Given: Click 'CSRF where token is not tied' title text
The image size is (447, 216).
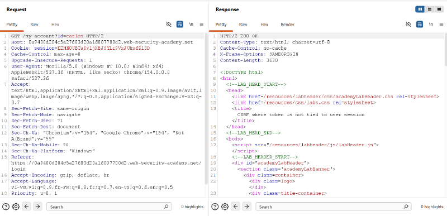Looking at the screenshot, I should click(x=301, y=114).
